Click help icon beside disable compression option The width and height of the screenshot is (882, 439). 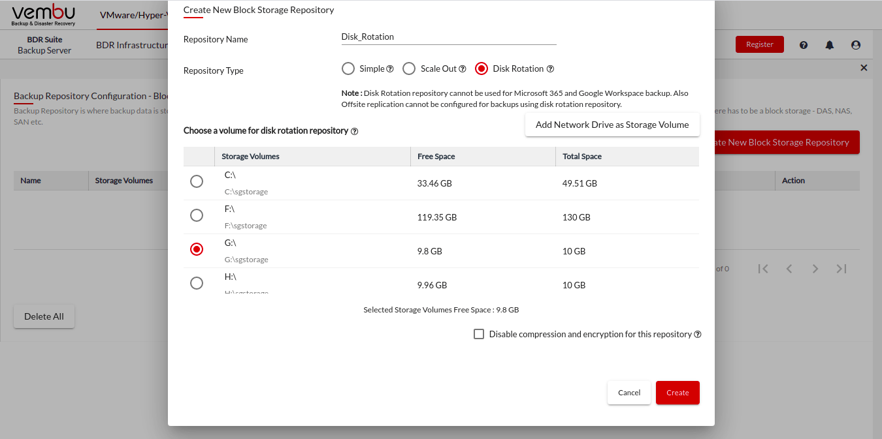tap(698, 335)
